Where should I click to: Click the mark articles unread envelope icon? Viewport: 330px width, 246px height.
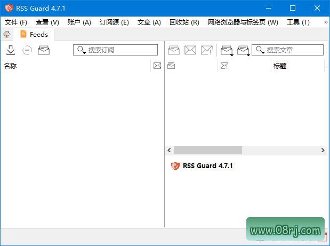pos(190,50)
